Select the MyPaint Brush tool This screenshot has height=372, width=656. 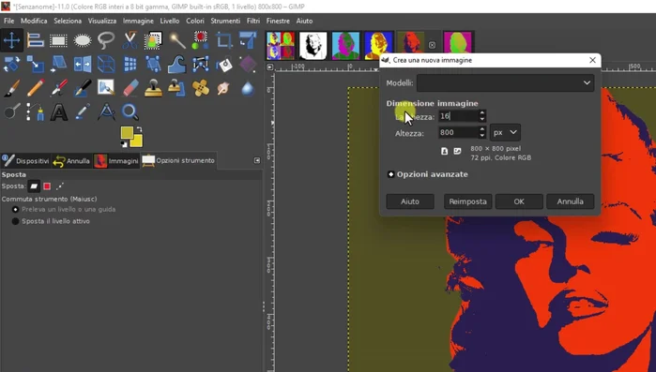(x=106, y=88)
